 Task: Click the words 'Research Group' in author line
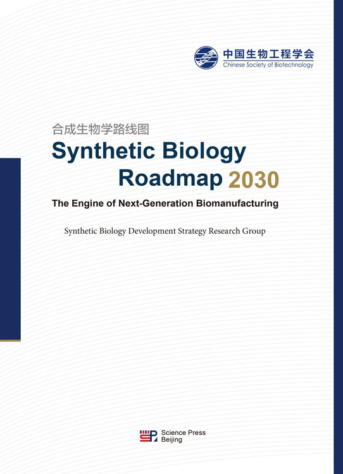click(x=237, y=231)
